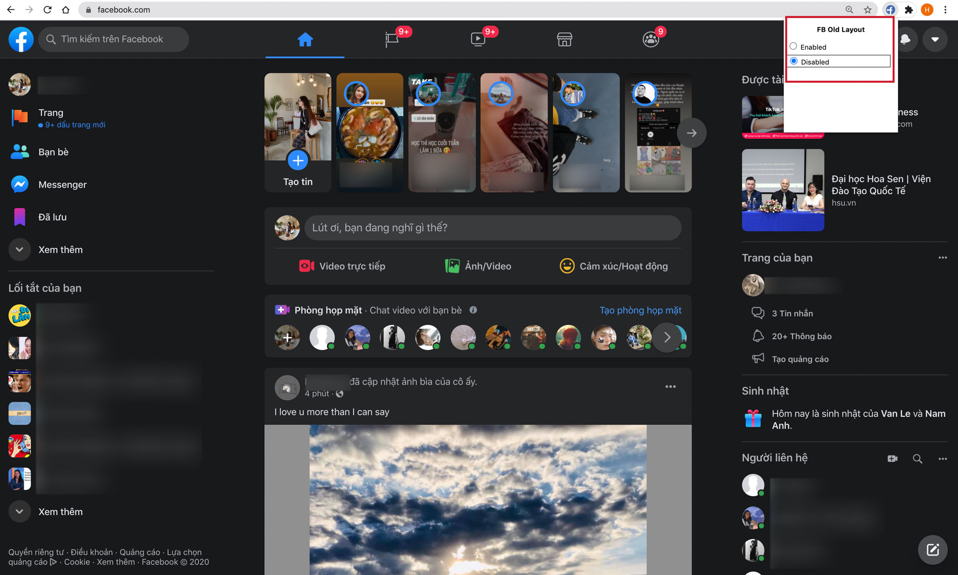Show next stories with the arrow button

point(691,133)
